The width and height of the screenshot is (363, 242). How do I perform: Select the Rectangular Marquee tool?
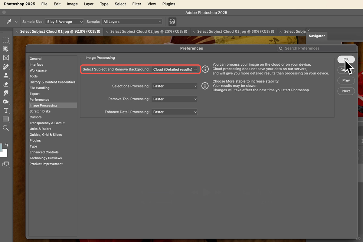[x=6, y=40]
